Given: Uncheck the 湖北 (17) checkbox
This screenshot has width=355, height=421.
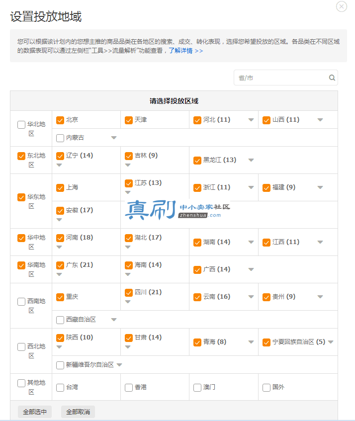Looking at the screenshot, I should pos(129,238).
